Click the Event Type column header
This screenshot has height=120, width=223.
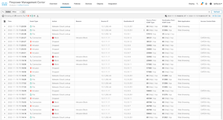pyautogui.click(x=34, y=21)
